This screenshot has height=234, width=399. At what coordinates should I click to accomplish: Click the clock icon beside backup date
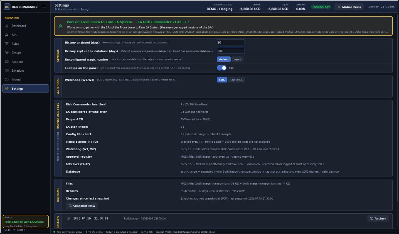(68, 219)
